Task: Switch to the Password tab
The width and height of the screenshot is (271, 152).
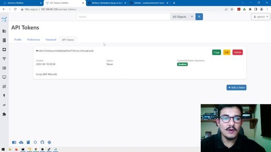Action: pos(51,40)
